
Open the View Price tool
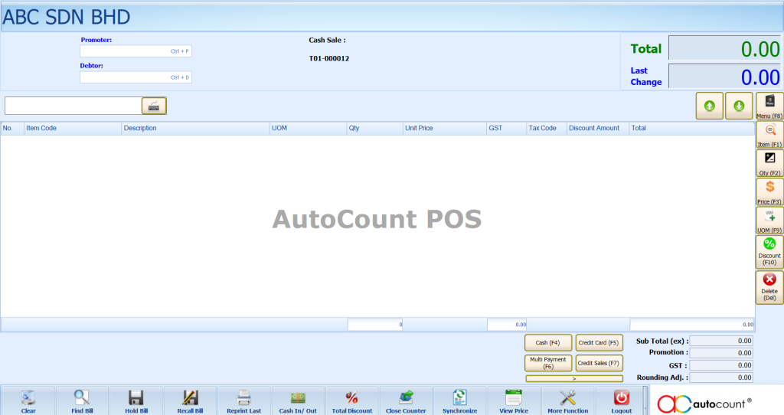[x=514, y=400]
